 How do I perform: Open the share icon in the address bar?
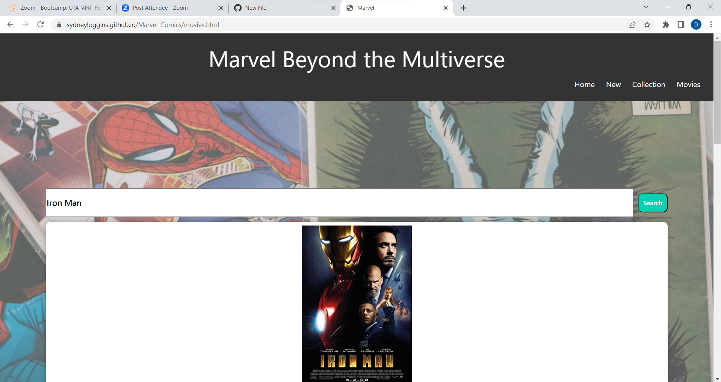632,24
